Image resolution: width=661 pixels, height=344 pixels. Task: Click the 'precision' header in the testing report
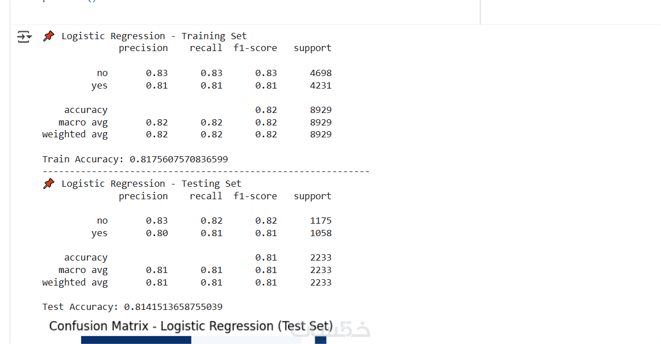pyautogui.click(x=143, y=196)
